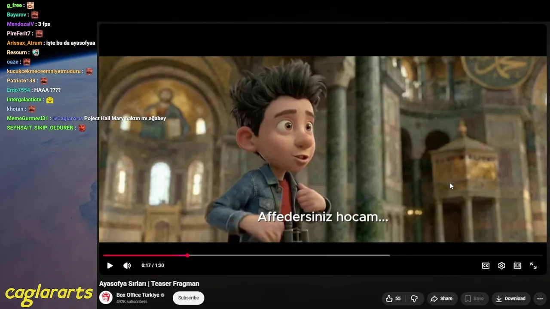Seek on the gray buffered progress bar
The width and height of the screenshot is (550, 309).
289,255
